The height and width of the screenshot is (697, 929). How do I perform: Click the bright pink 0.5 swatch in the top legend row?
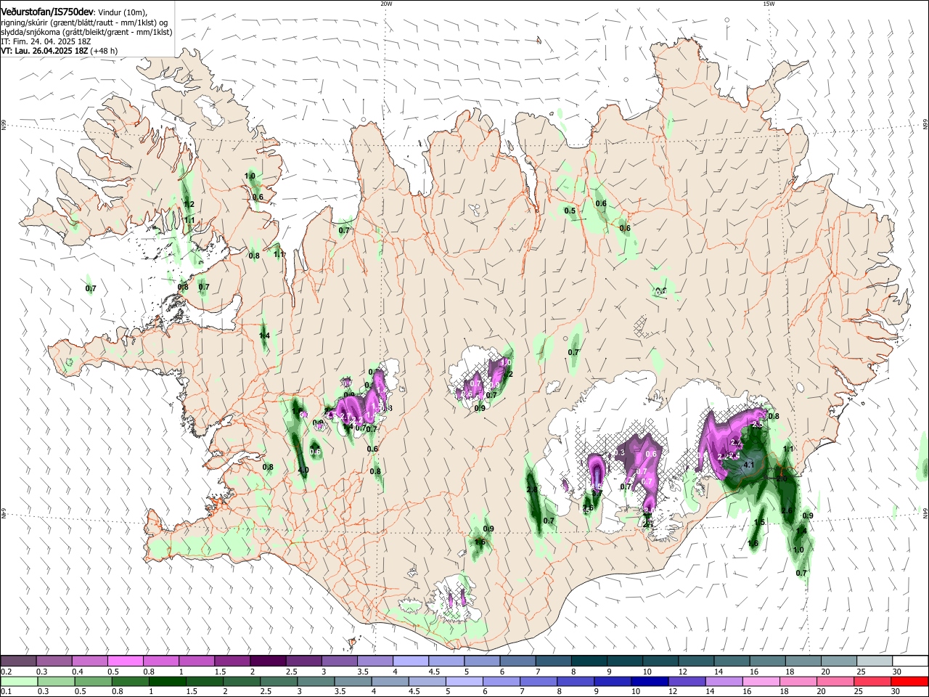(125, 661)
